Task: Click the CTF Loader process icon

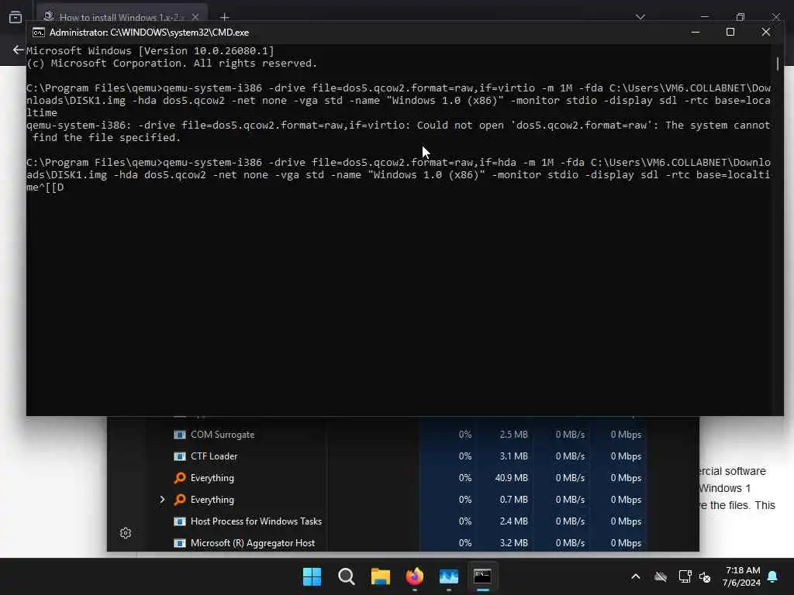Action: [x=180, y=456]
